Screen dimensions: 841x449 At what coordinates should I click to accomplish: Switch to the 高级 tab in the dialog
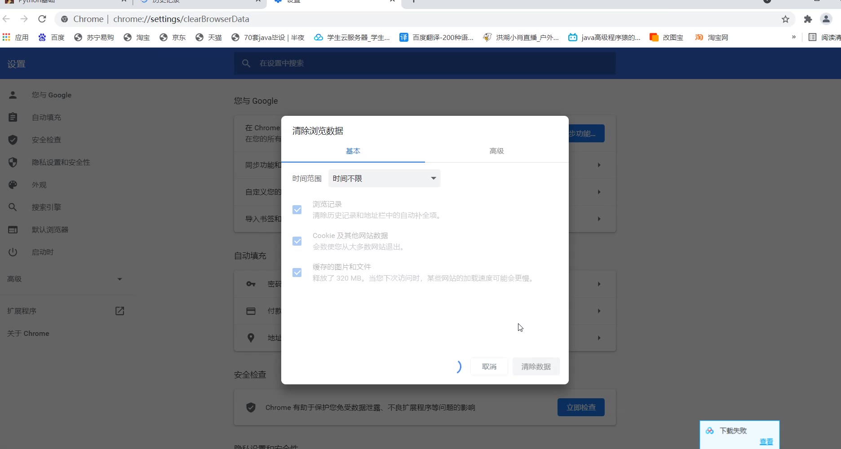pos(497,151)
